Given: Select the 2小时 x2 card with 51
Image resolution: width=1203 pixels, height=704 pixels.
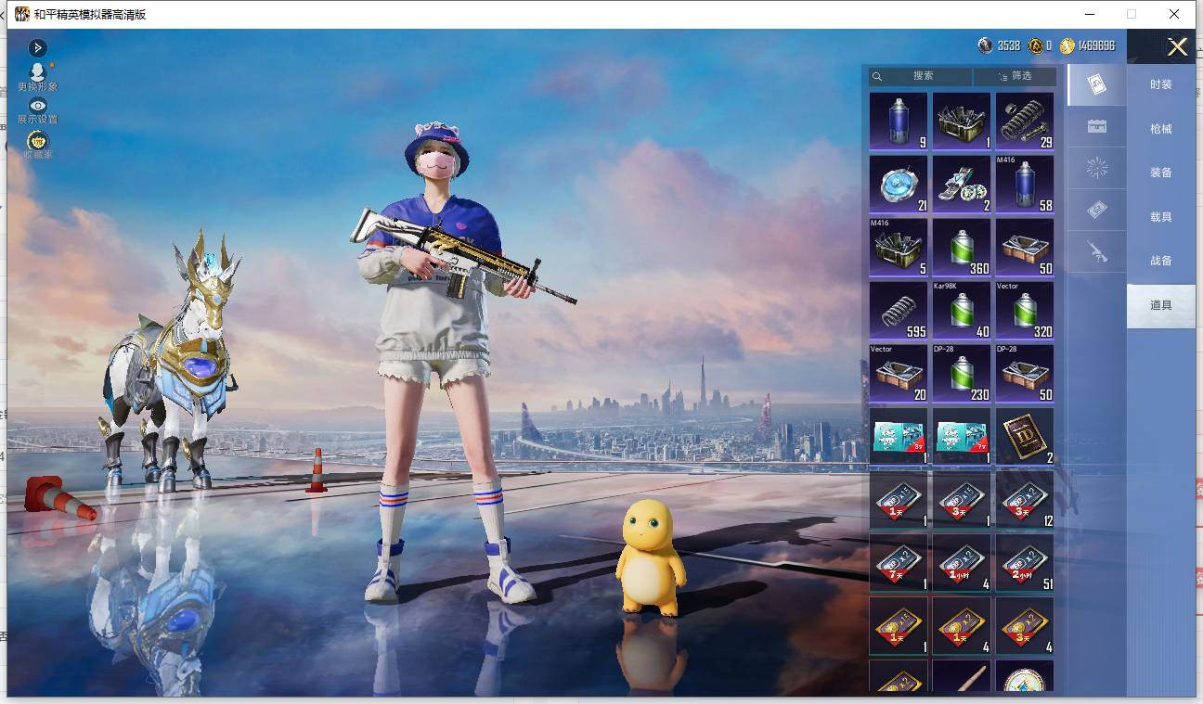Looking at the screenshot, I should coord(1025,562).
